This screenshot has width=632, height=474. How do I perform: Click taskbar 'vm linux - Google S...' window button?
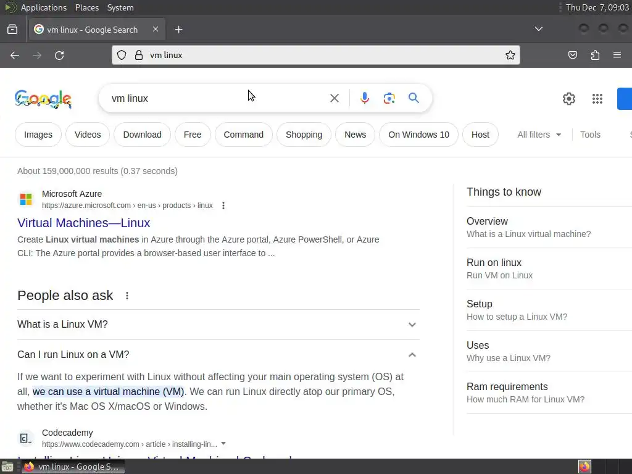pos(73,467)
